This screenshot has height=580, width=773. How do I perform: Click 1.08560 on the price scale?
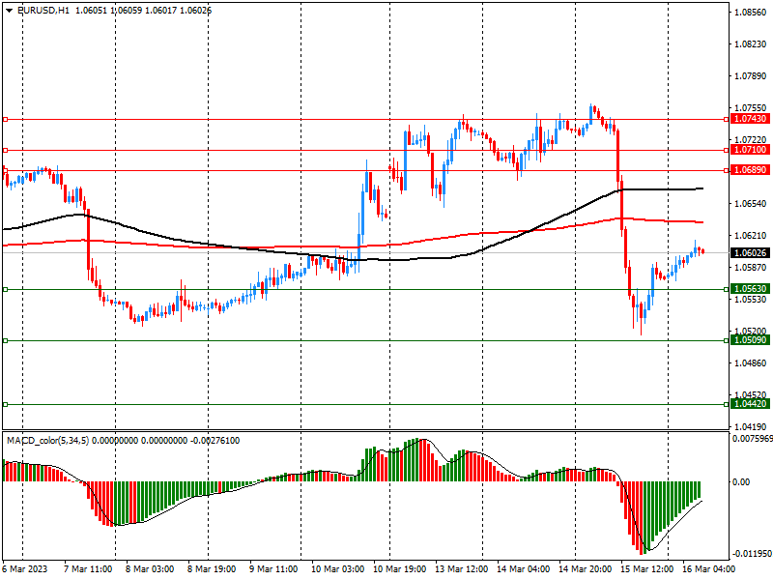(751, 13)
